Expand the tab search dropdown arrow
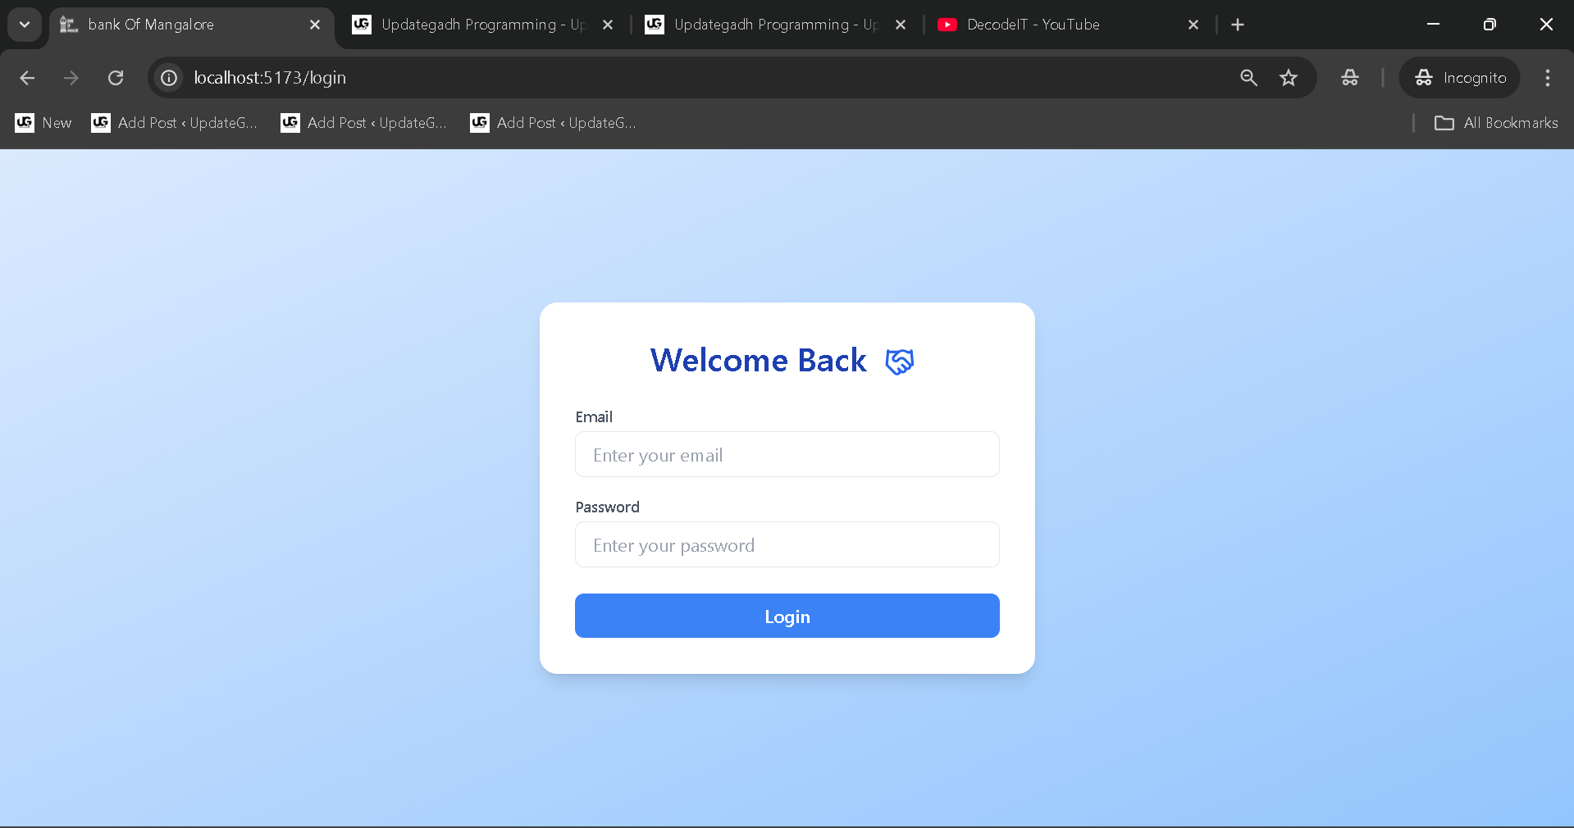Viewport: 1574px width, 828px height. point(25,25)
